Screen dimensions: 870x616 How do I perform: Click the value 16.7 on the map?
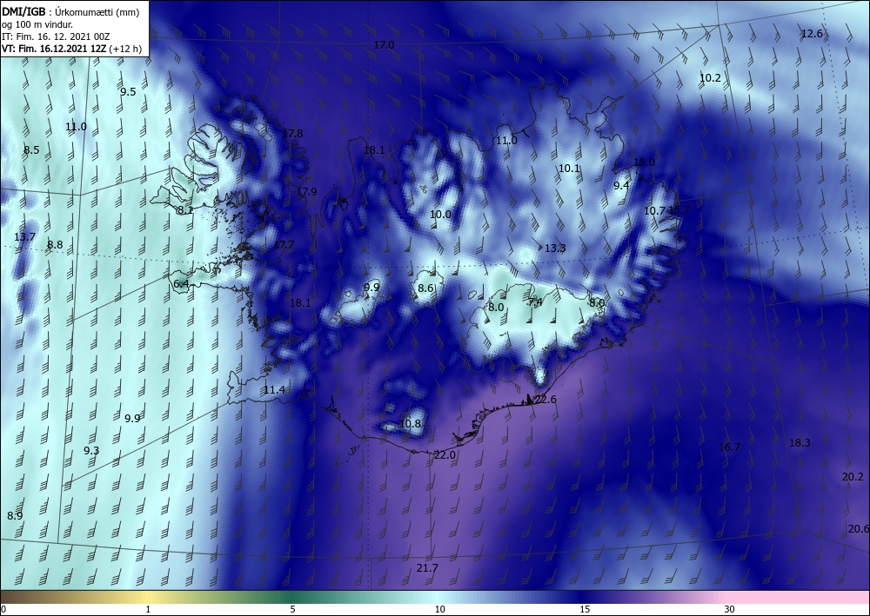pos(729,447)
